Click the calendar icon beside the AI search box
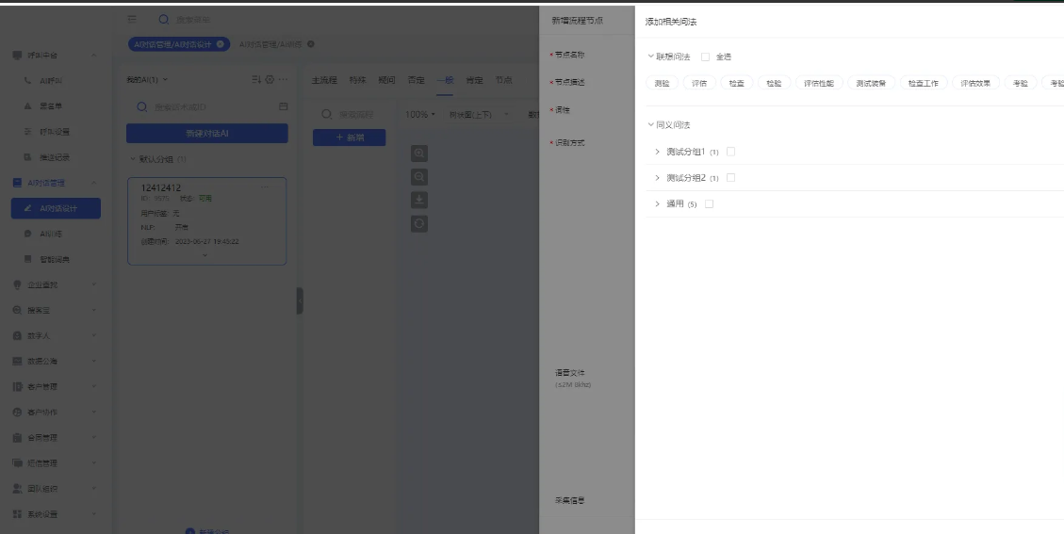Viewport: 1064px width, 534px height. [283, 107]
